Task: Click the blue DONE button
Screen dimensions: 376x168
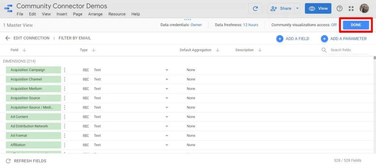Action: tap(356, 25)
